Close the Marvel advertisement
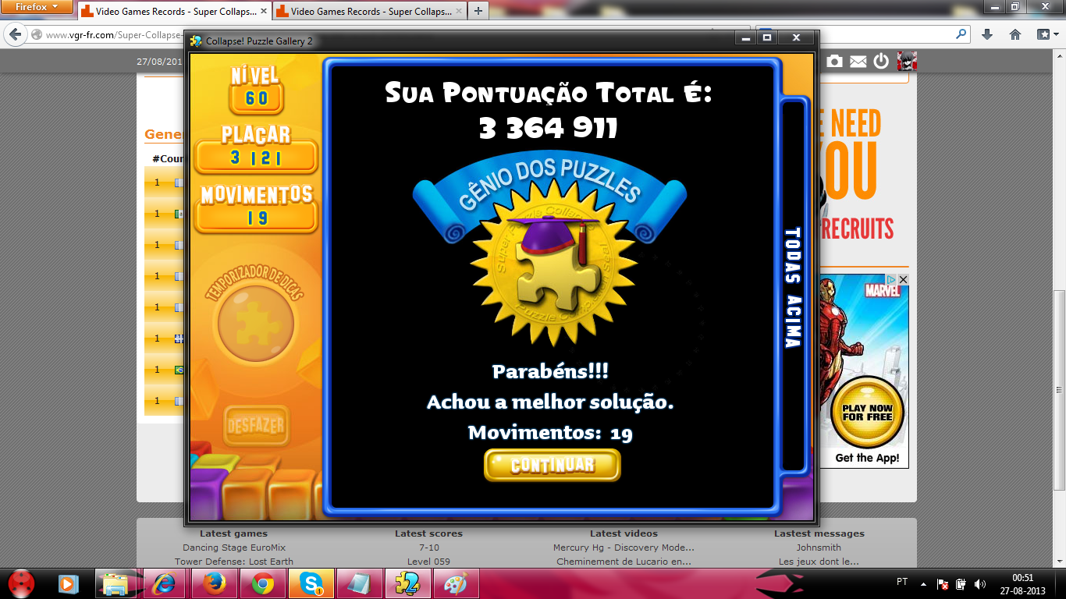The image size is (1066, 599). pyautogui.click(x=903, y=279)
